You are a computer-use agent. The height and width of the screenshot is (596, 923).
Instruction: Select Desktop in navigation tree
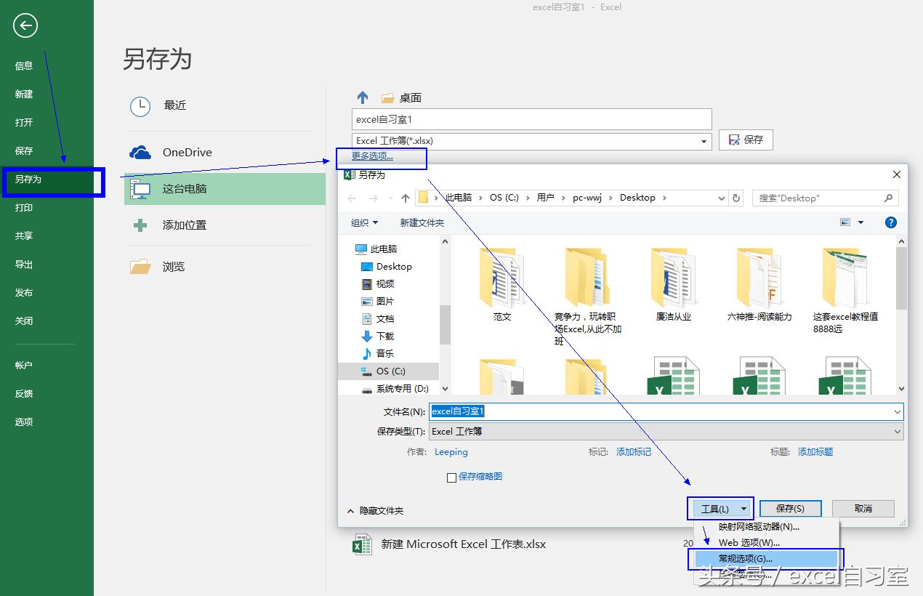[x=394, y=267]
